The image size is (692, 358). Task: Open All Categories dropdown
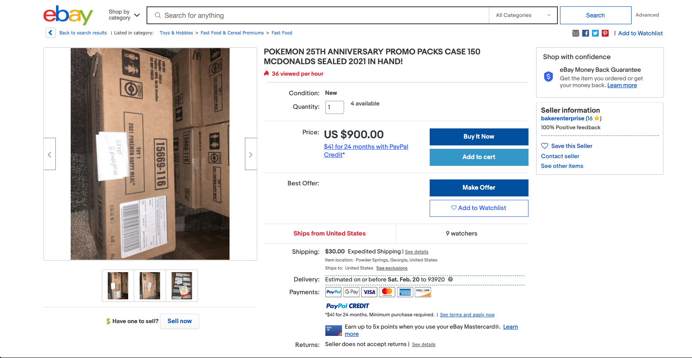coord(523,15)
